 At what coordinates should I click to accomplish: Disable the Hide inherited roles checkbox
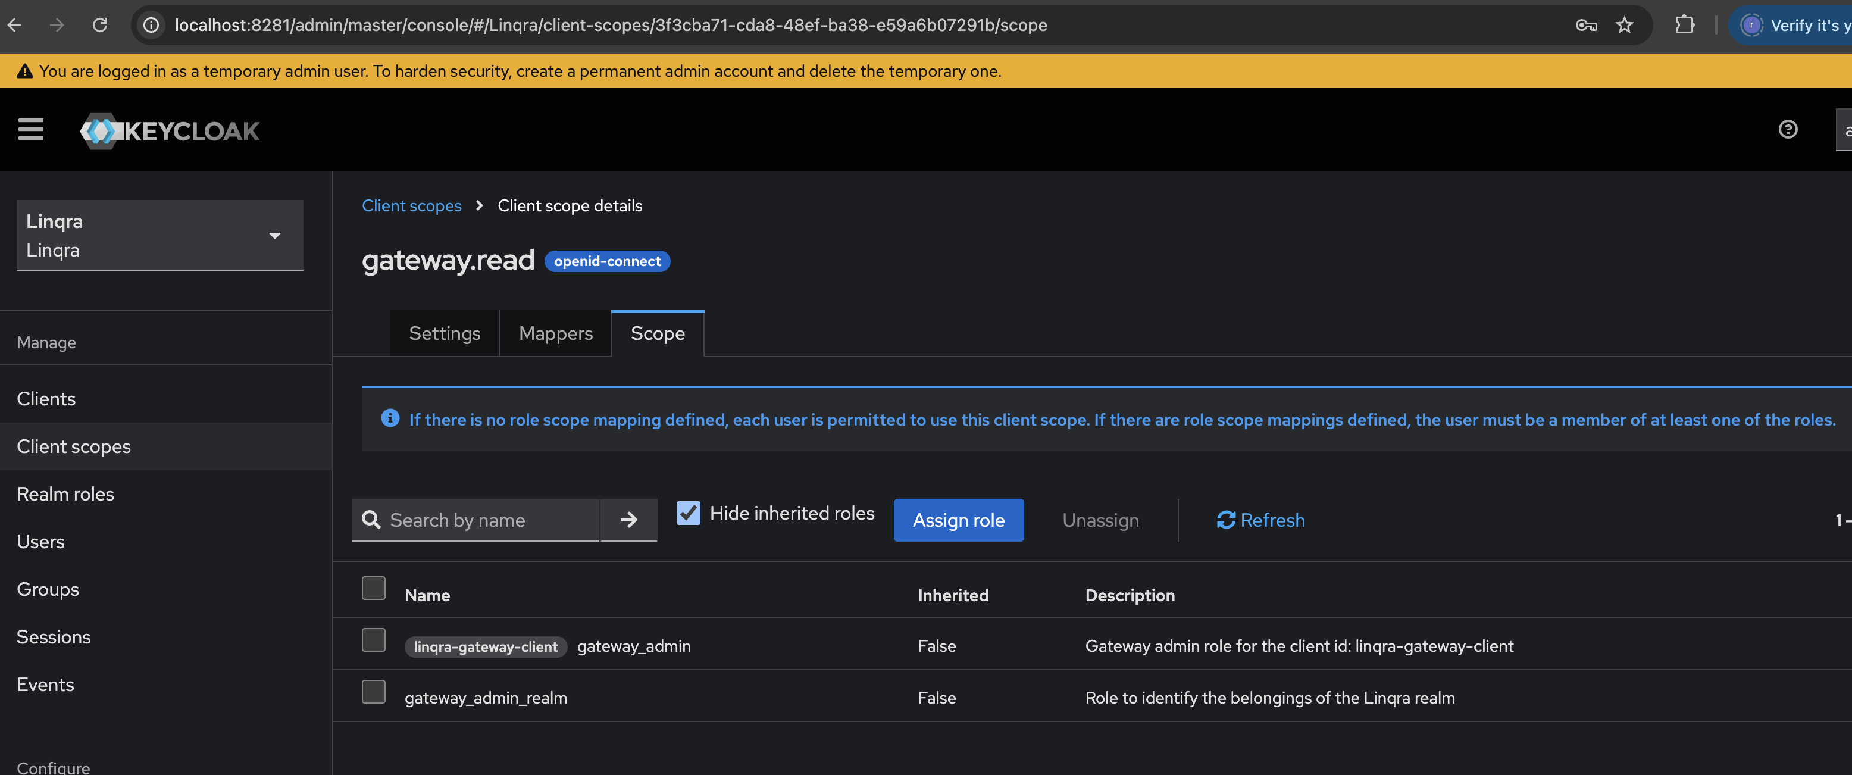[688, 512]
